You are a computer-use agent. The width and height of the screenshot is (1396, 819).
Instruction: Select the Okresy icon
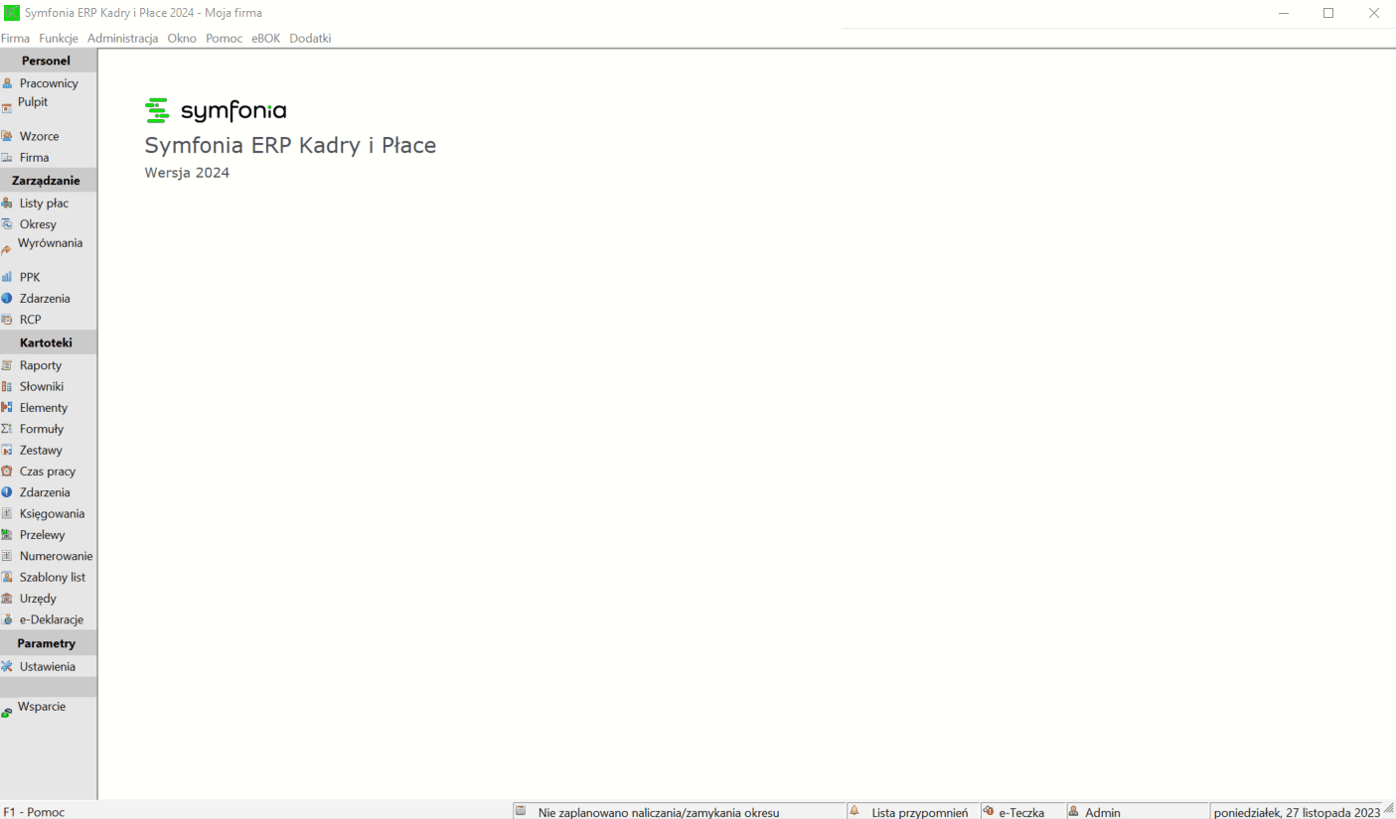(7, 224)
